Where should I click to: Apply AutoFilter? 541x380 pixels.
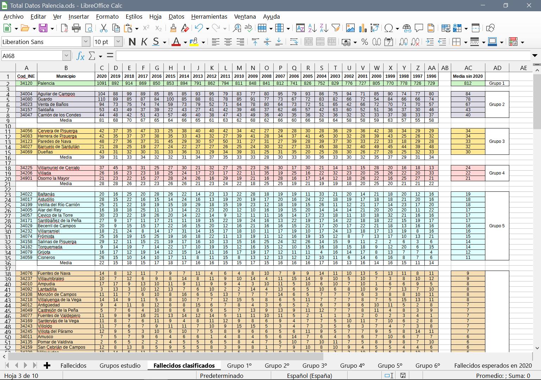coord(336,28)
